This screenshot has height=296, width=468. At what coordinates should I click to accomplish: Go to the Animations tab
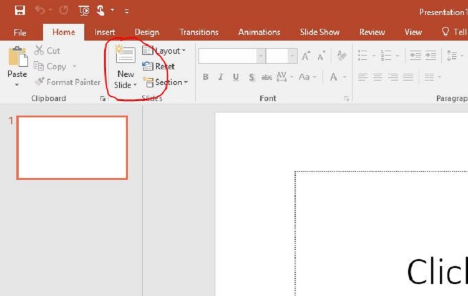pos(259,32)
